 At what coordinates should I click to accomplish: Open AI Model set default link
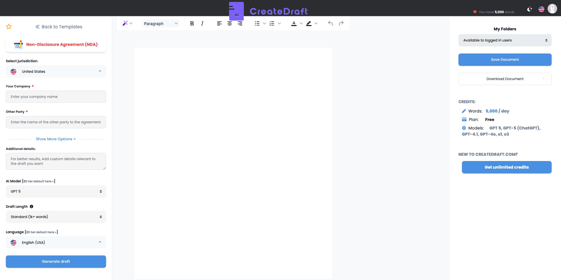[39, 181]
